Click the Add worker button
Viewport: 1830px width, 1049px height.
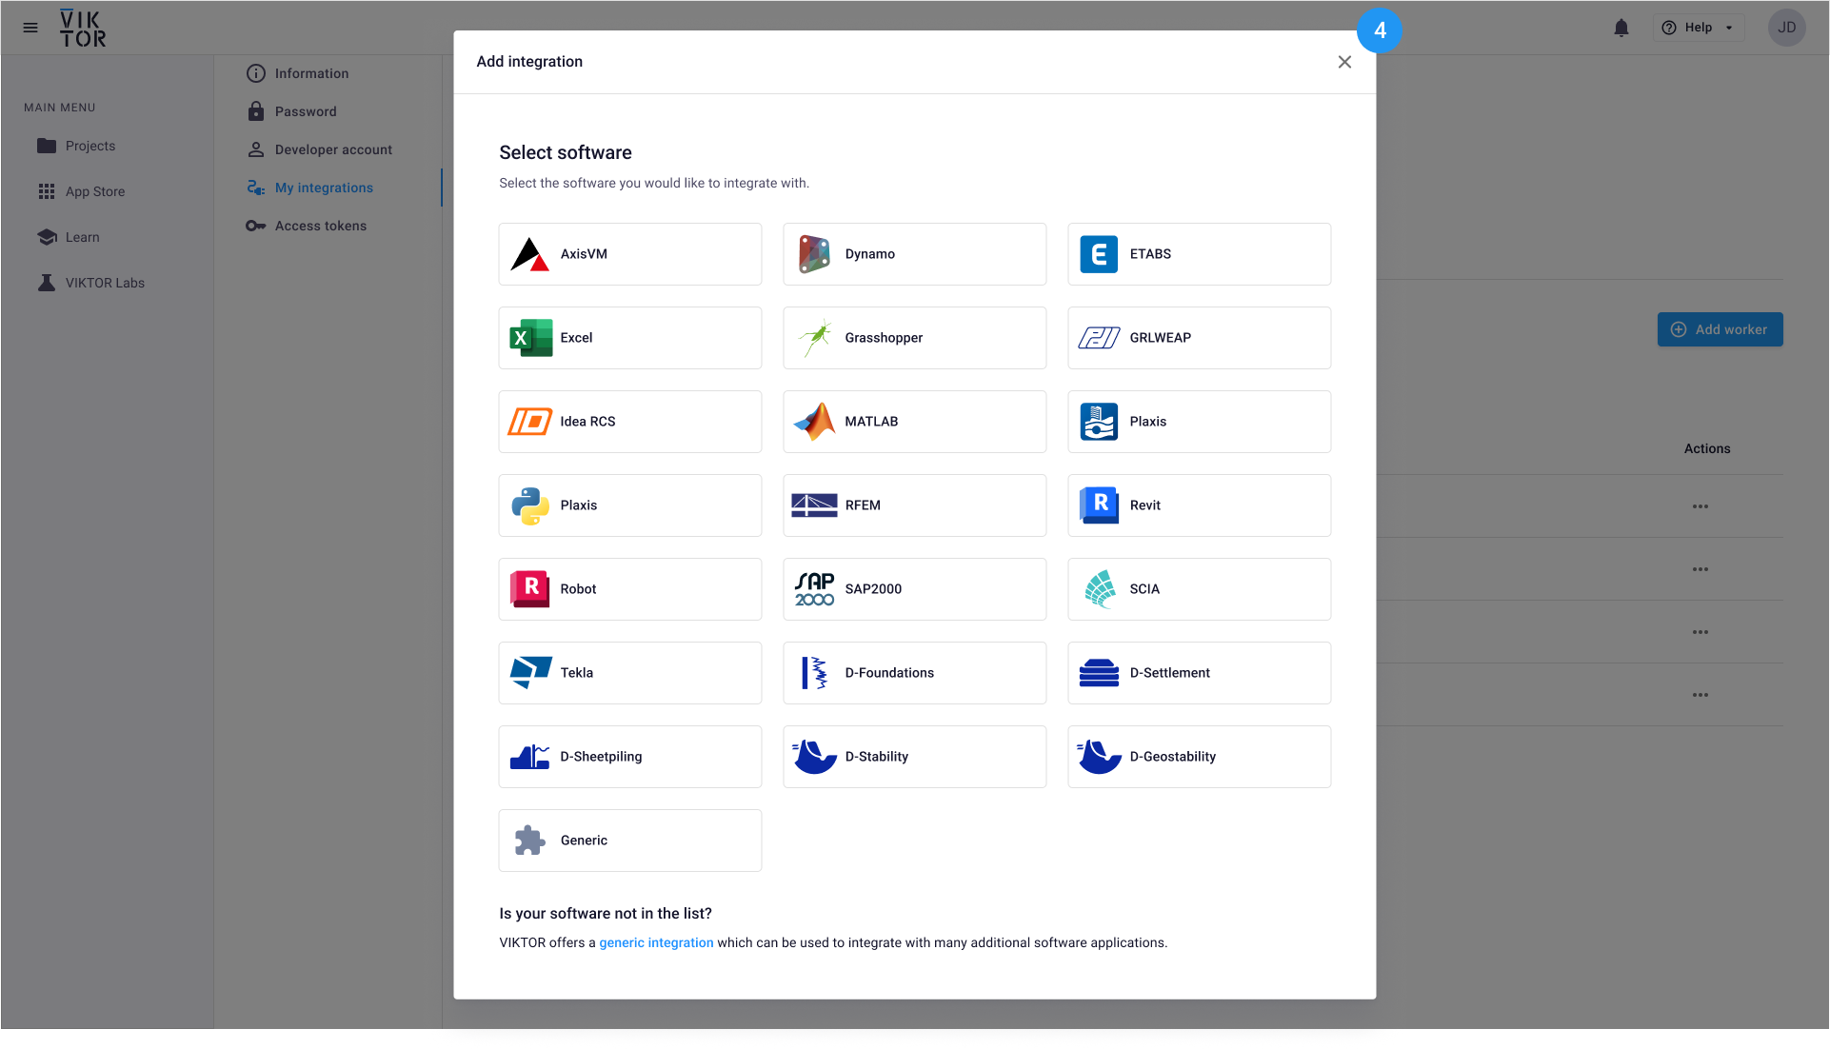click(1720, 329)
